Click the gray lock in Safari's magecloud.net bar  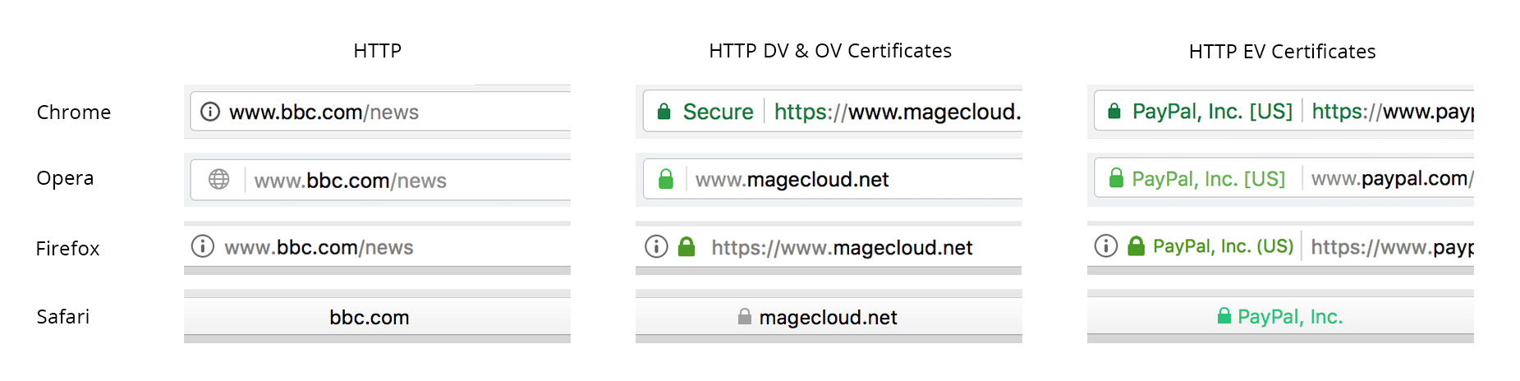tap(745, 316)
